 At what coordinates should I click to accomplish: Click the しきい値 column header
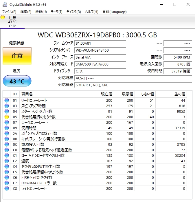click(145, 94)
